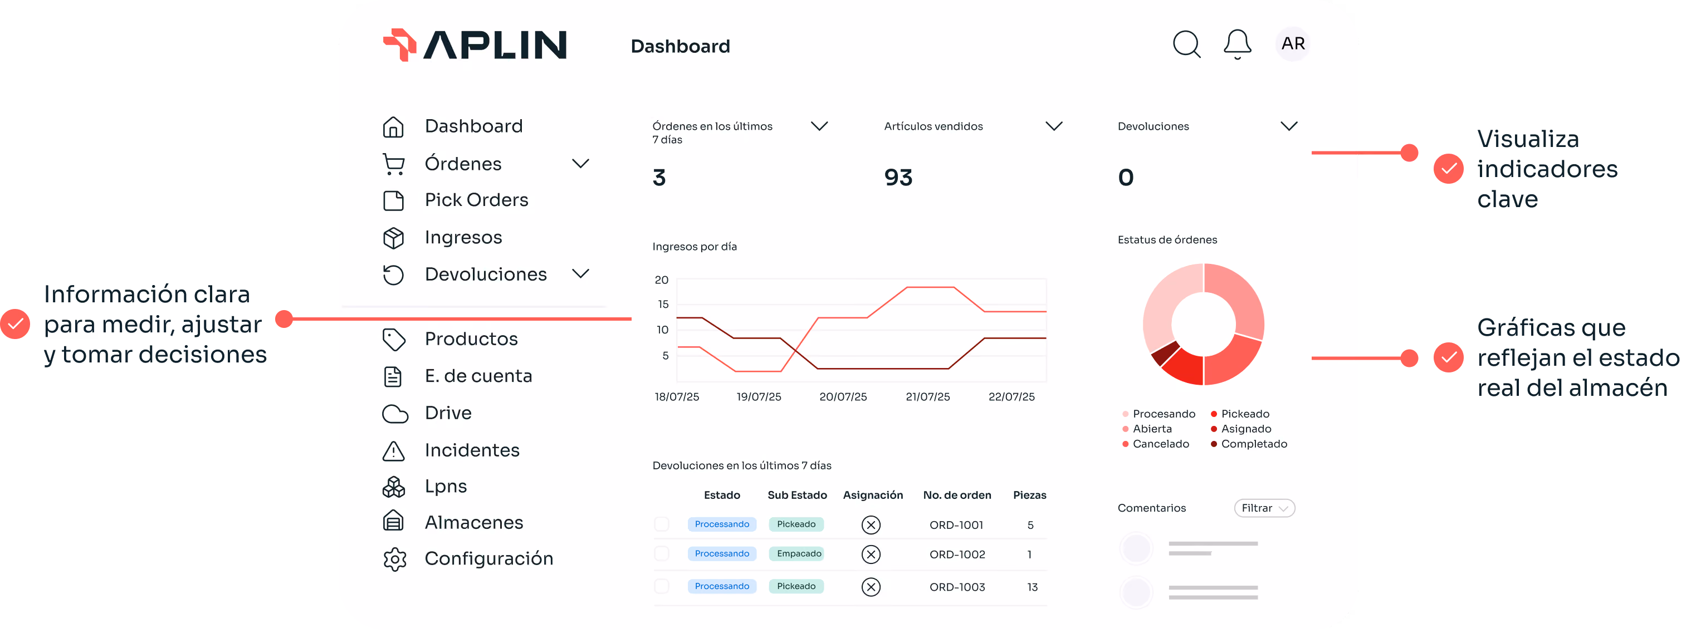Click the Ingresos box icon
This screenshot has width=1696, height=633.
coord(393,238)
